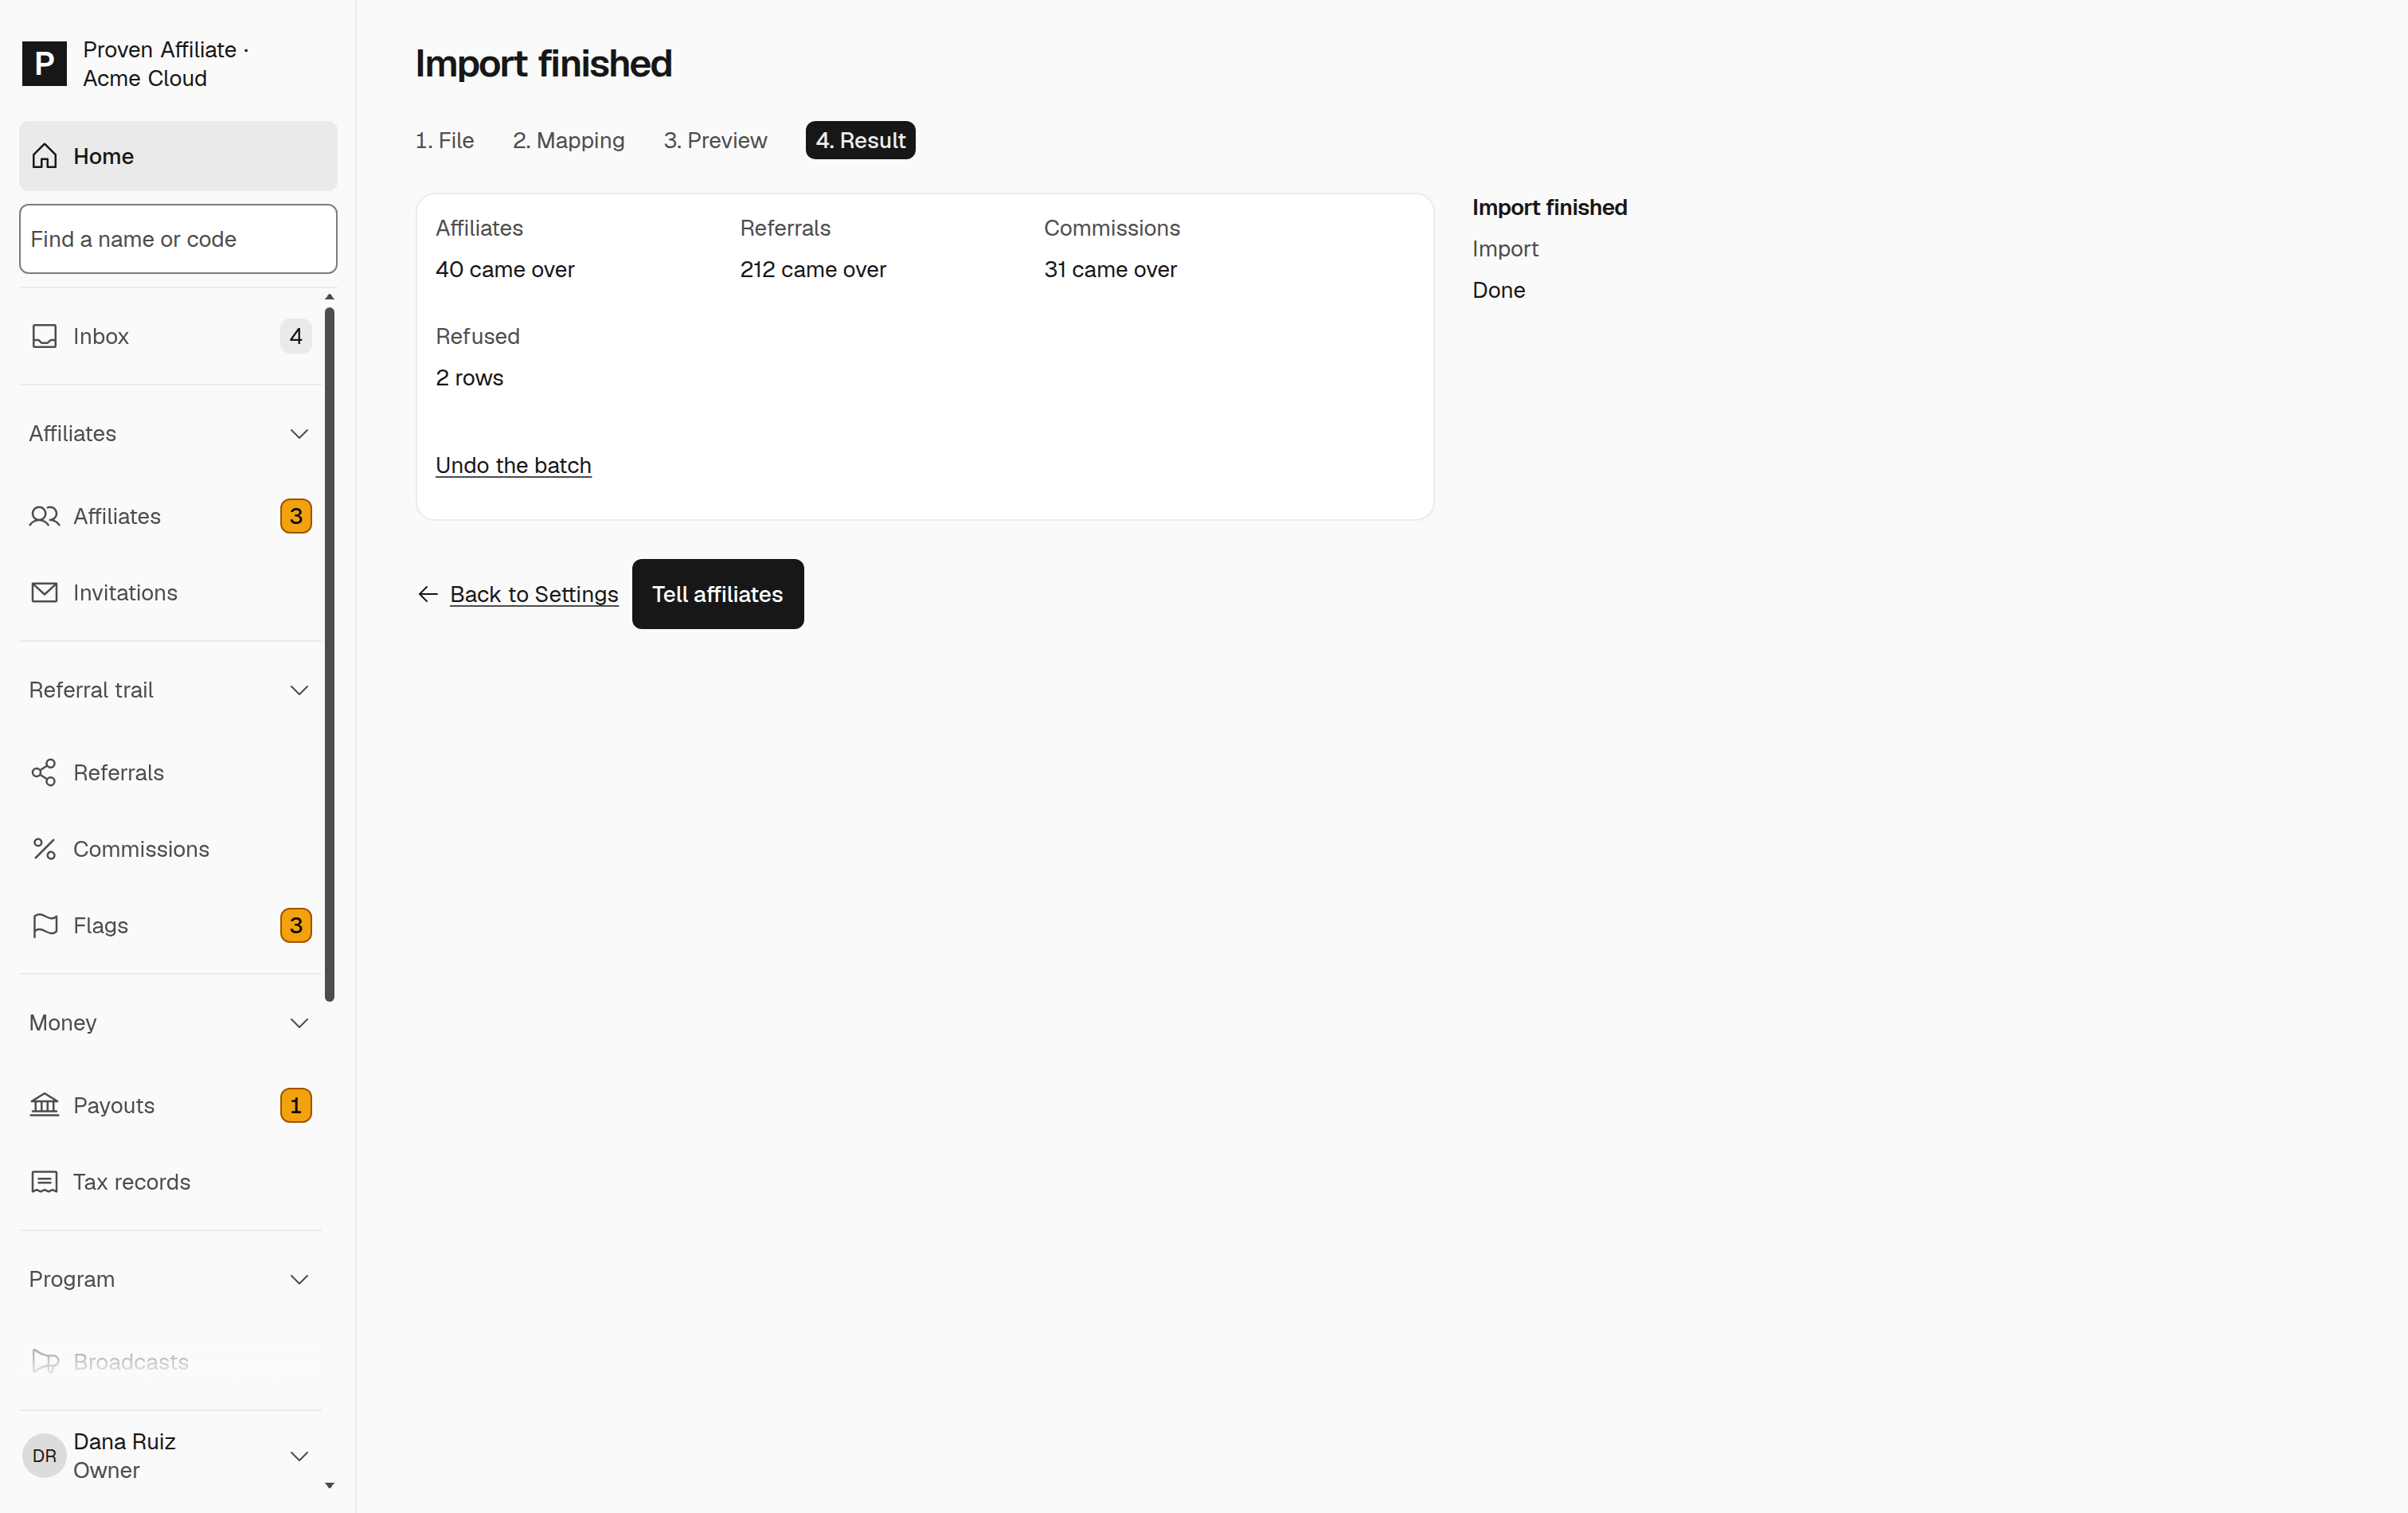Click the Inbox badge showing 4
2408x1513 pixels.
296,336
